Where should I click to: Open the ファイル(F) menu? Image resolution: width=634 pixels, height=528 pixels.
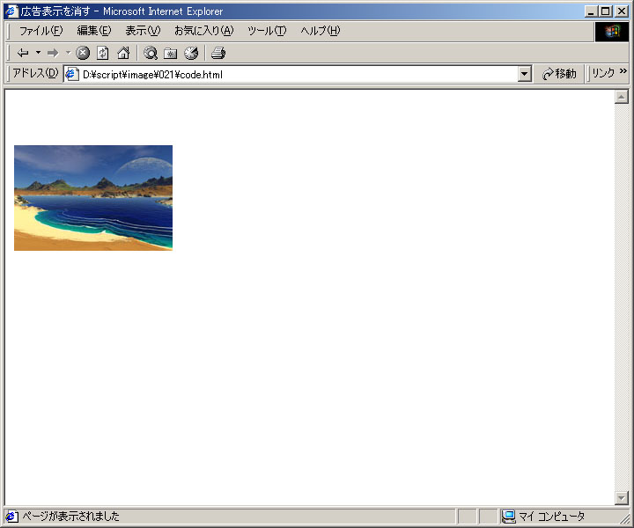pos(41,31)
